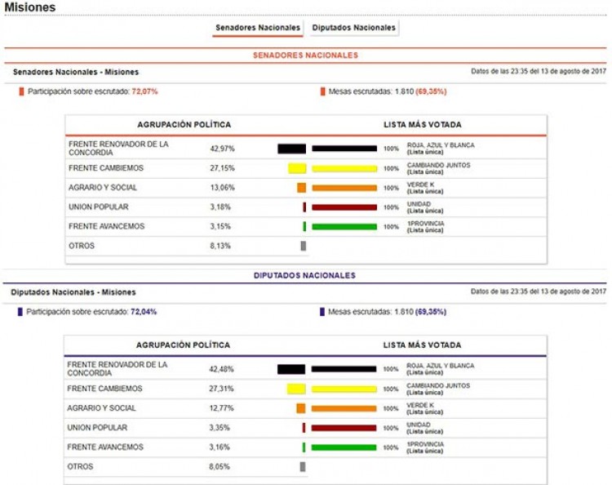Select black Frente Renovador vote block in senators table

click(x=291, y=149)
